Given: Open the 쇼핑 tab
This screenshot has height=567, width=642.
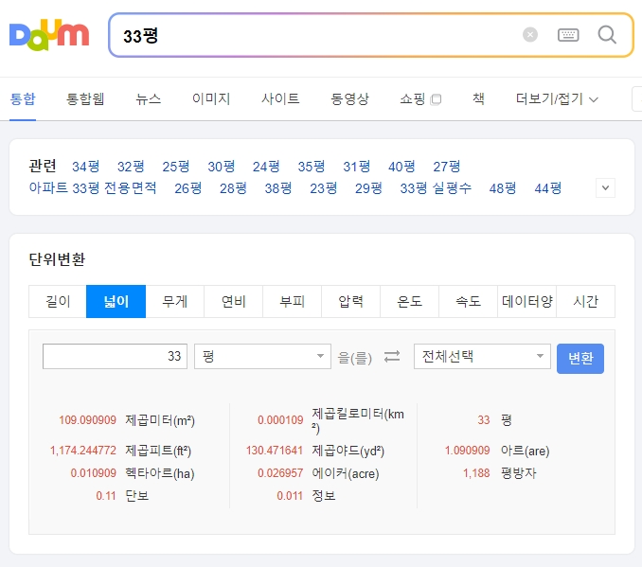Looking at the screenshot, I should point(413,99).
